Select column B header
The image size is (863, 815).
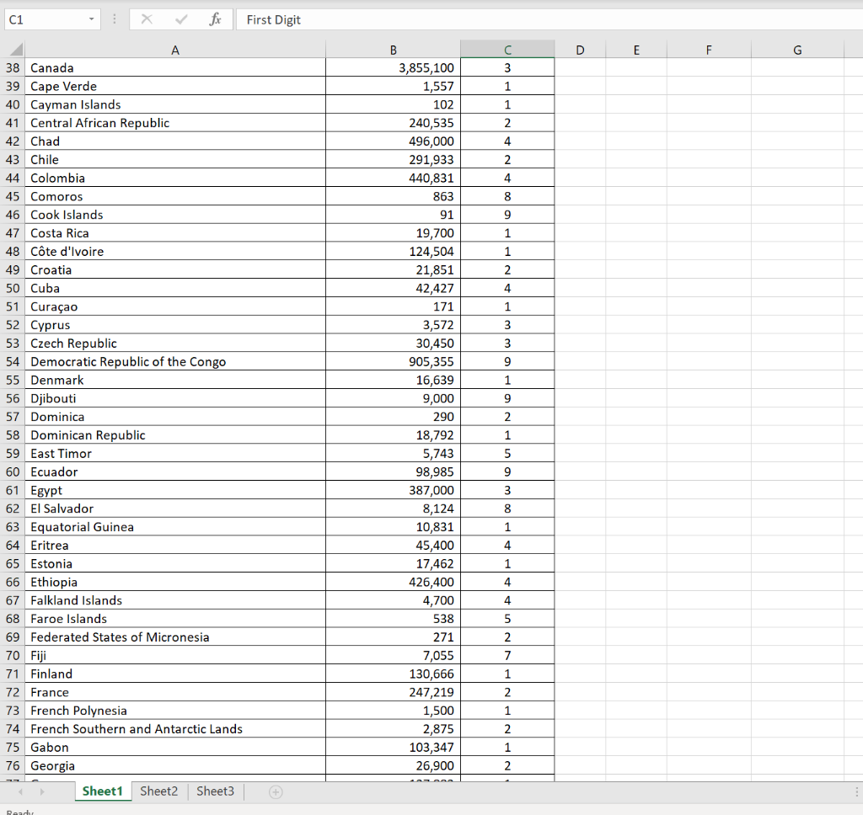click(x=393, y=50)
